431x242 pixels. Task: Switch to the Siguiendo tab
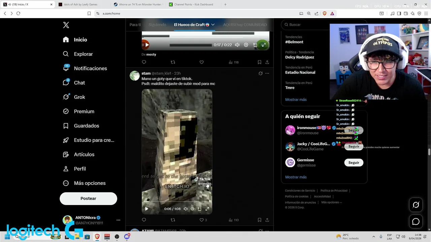(157, 25)
